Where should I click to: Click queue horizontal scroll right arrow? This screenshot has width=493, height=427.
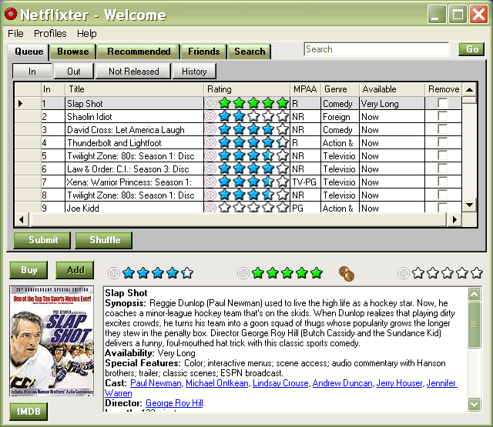coord(454,219)
